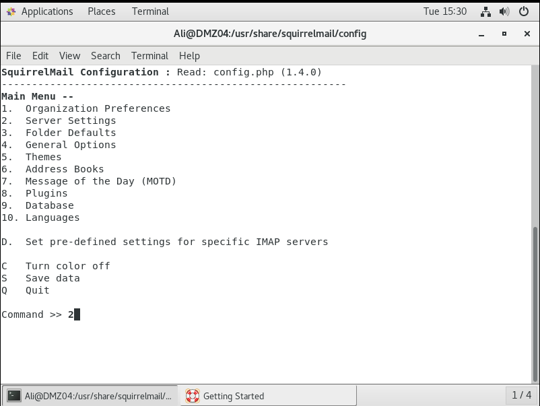The image size is (540, 406).
Task: Click the terminal vertical scrollbar thumb
Action: pos(535,304)
